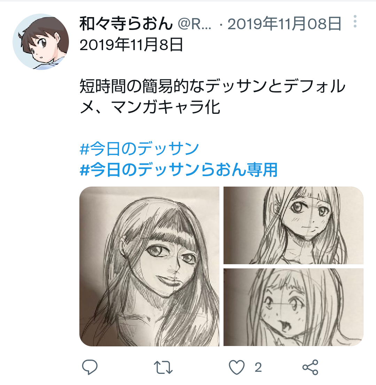Open the upper-right manga girl sketch
376x385 pixels.
pyautogui.click(x=293, y=226)
